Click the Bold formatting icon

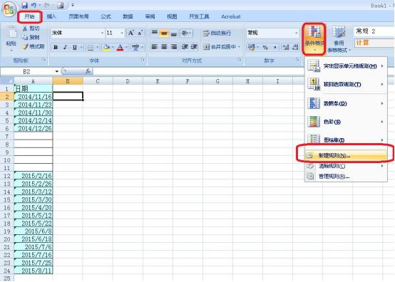pos(56,47)
